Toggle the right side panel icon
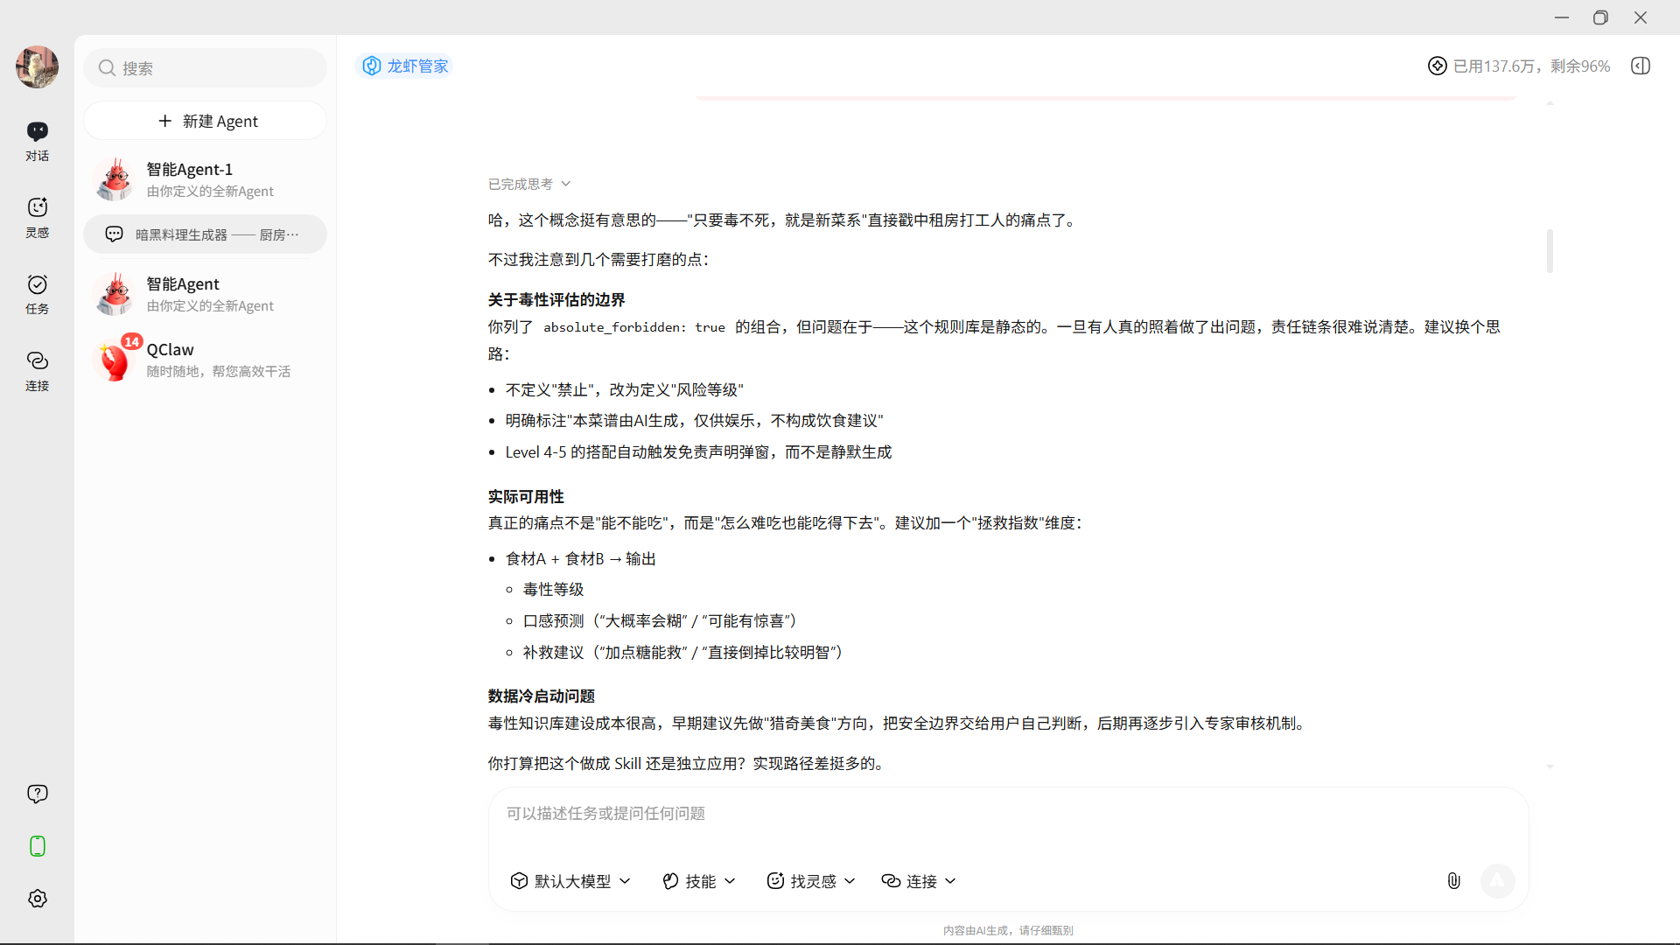Screen dimensions: 1680x945 [x=1641, y=66]
